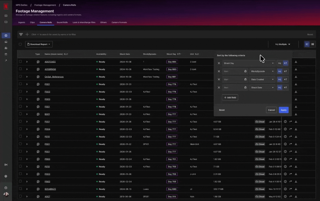This screenshot has height=201, width=320.
Task: Open the Download Report dropdown
Action: tap(39, 44)
